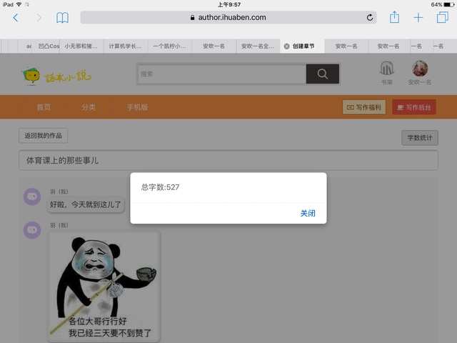Select 首页 in the orange navigation bar

pos(44,107)
